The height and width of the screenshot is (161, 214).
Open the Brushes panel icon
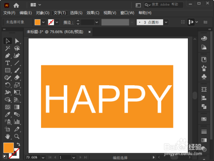tap(204, 68)
